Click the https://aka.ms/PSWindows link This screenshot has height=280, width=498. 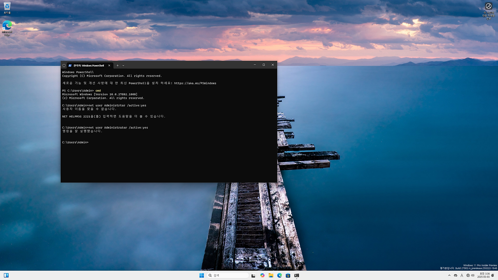click(195, 83)
